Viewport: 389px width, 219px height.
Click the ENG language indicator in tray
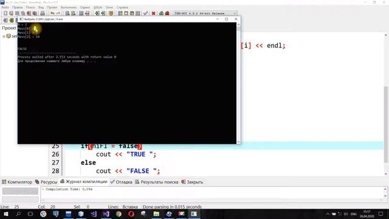click(x=354, y=214)
